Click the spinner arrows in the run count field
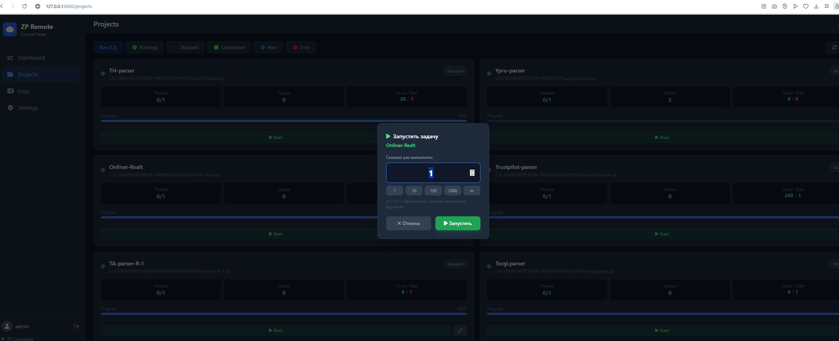This screenshot has width=839, height=341. coord(472,173)
